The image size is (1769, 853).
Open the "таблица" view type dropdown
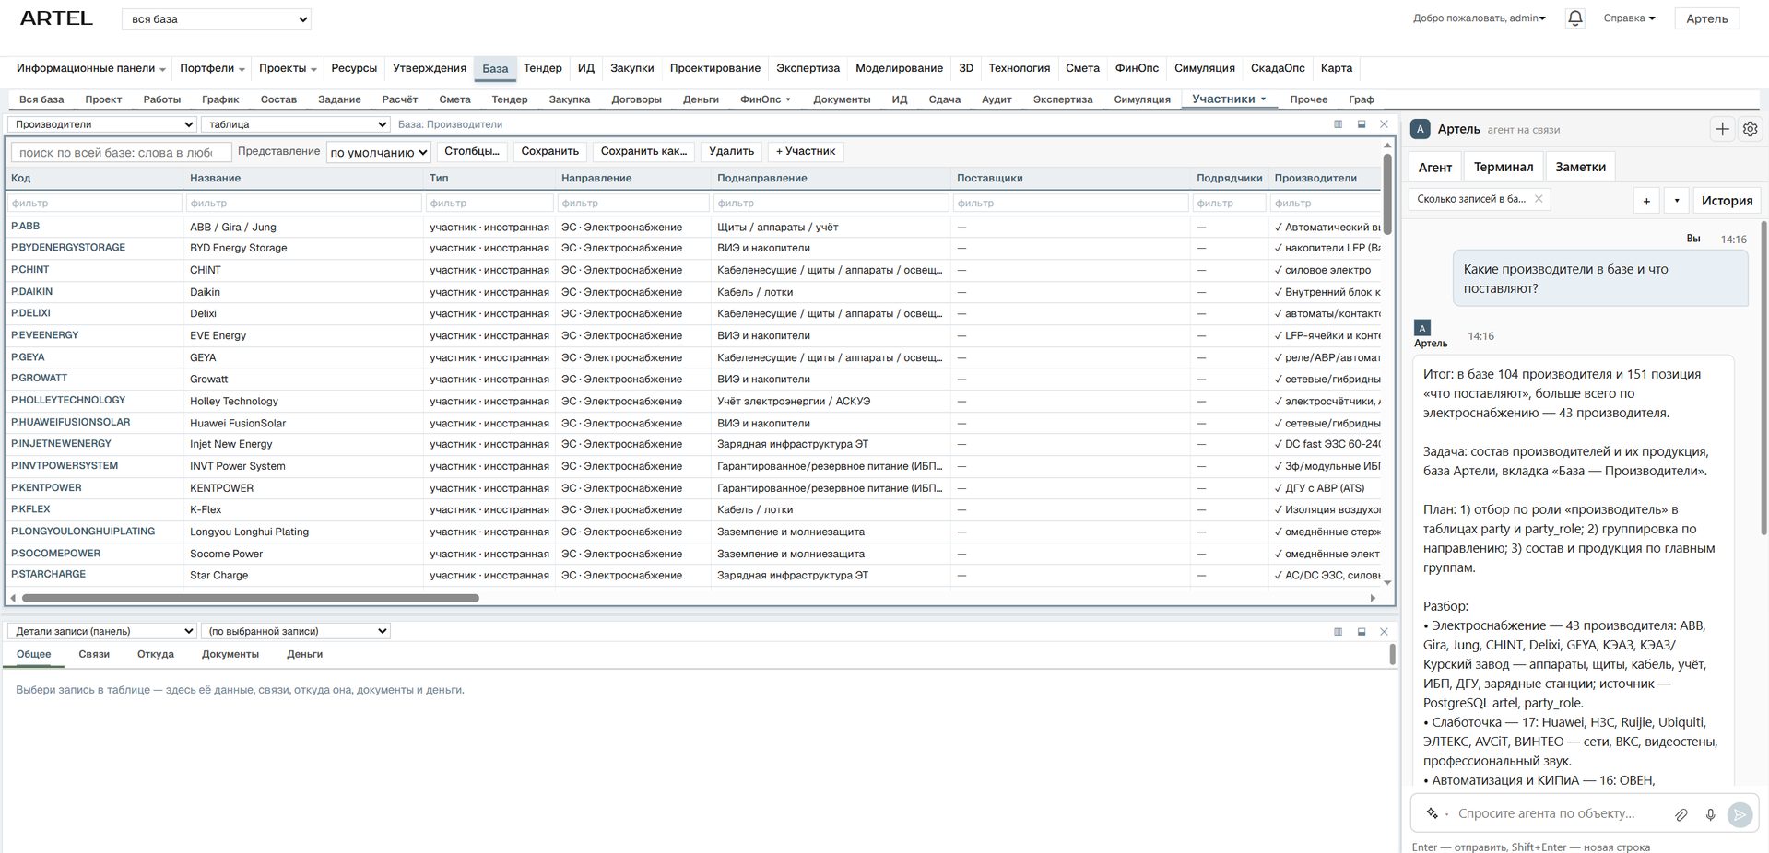tap(295, 124)
